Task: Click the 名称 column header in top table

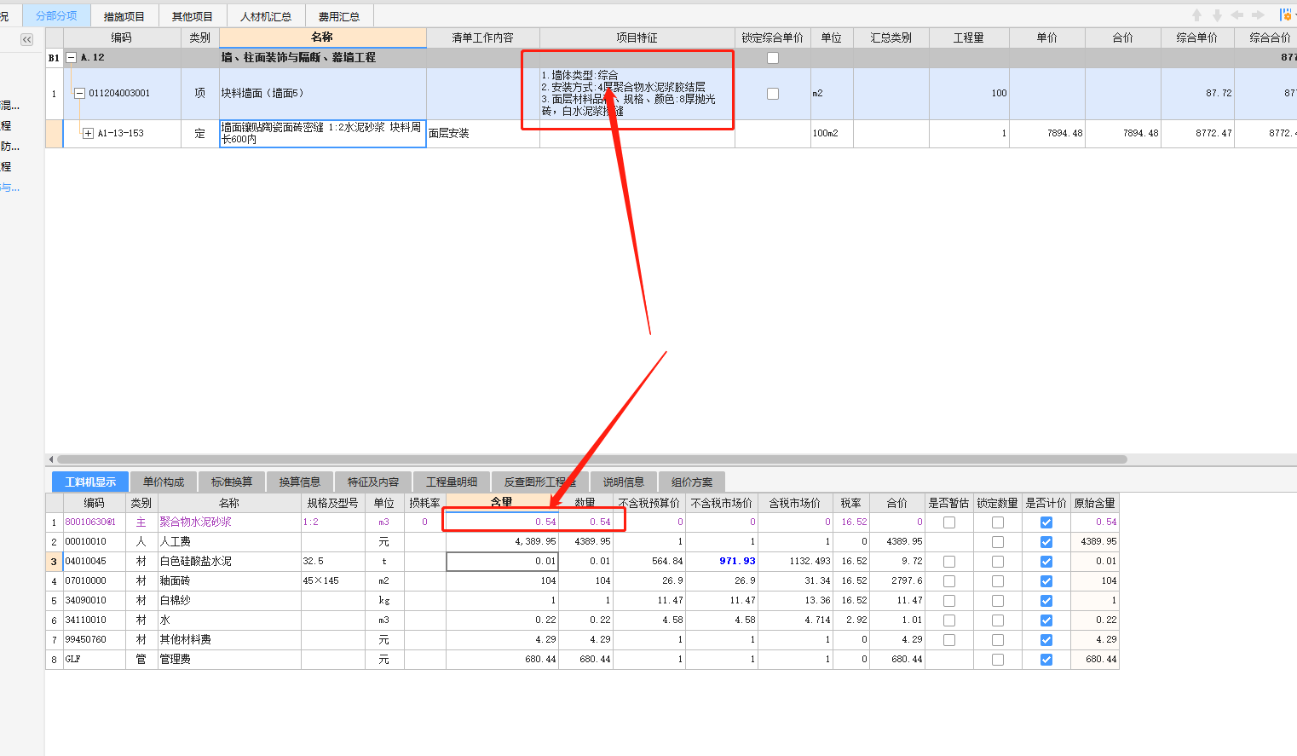Action: (x=322, y=38)
